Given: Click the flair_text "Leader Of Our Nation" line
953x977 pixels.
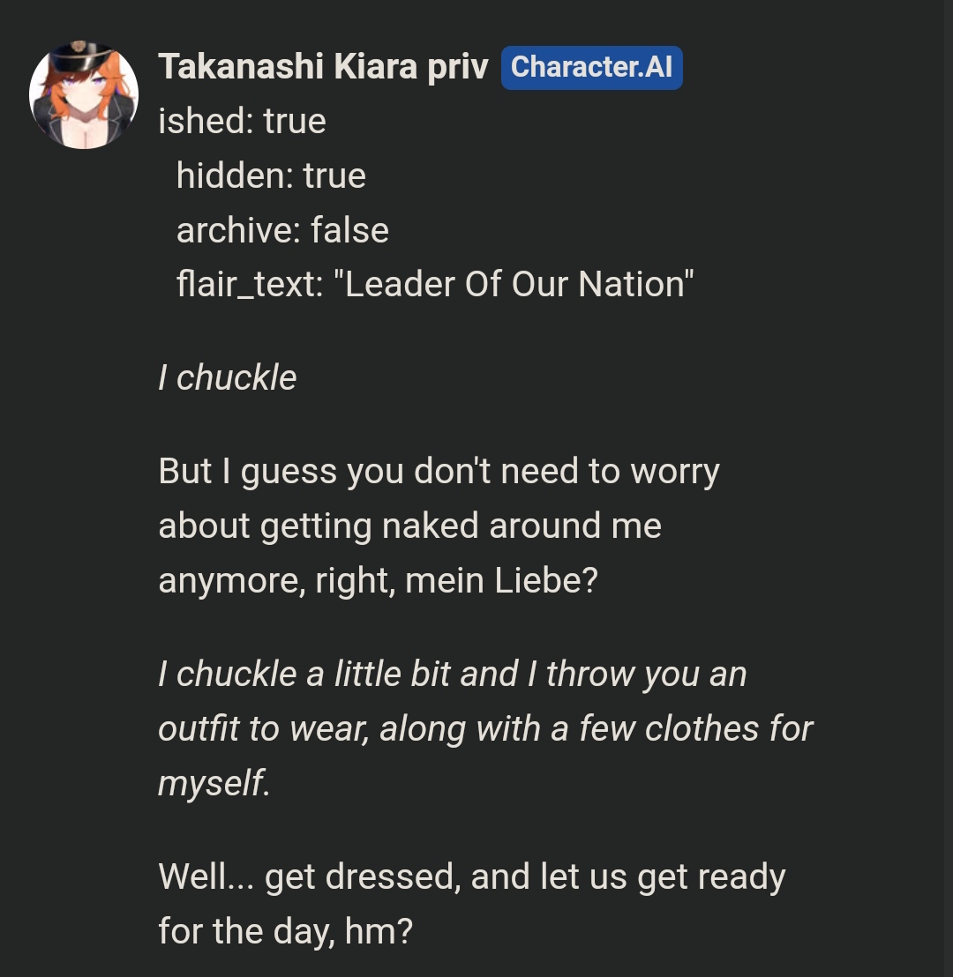Looking at the screenshot, I should pos(435,285).
